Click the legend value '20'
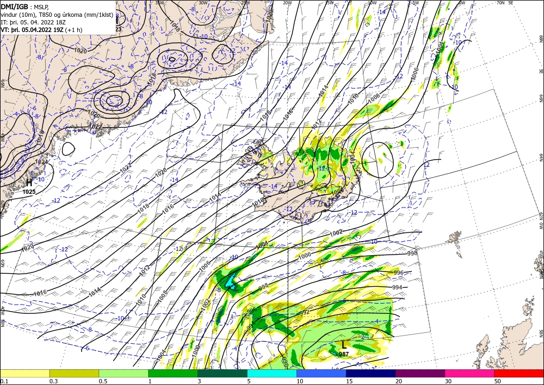 tap(399, 381)
